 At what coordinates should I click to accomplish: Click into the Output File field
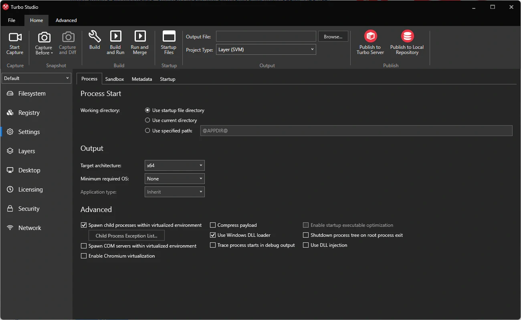[x=266, y=36]
